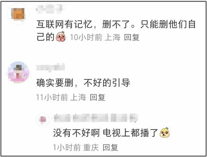Click the 11小时前 timestamp

point(52,97)
